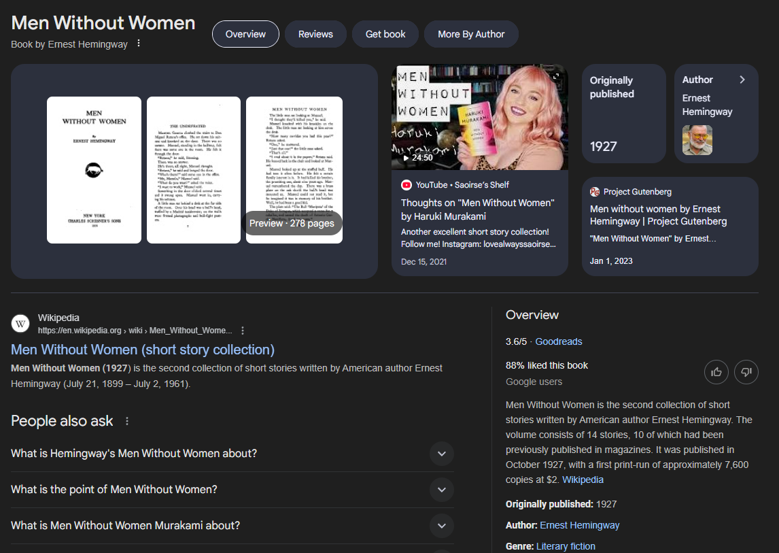Click the Jan 1, 2023 date text
779x553 pixels.
(611, 261)
